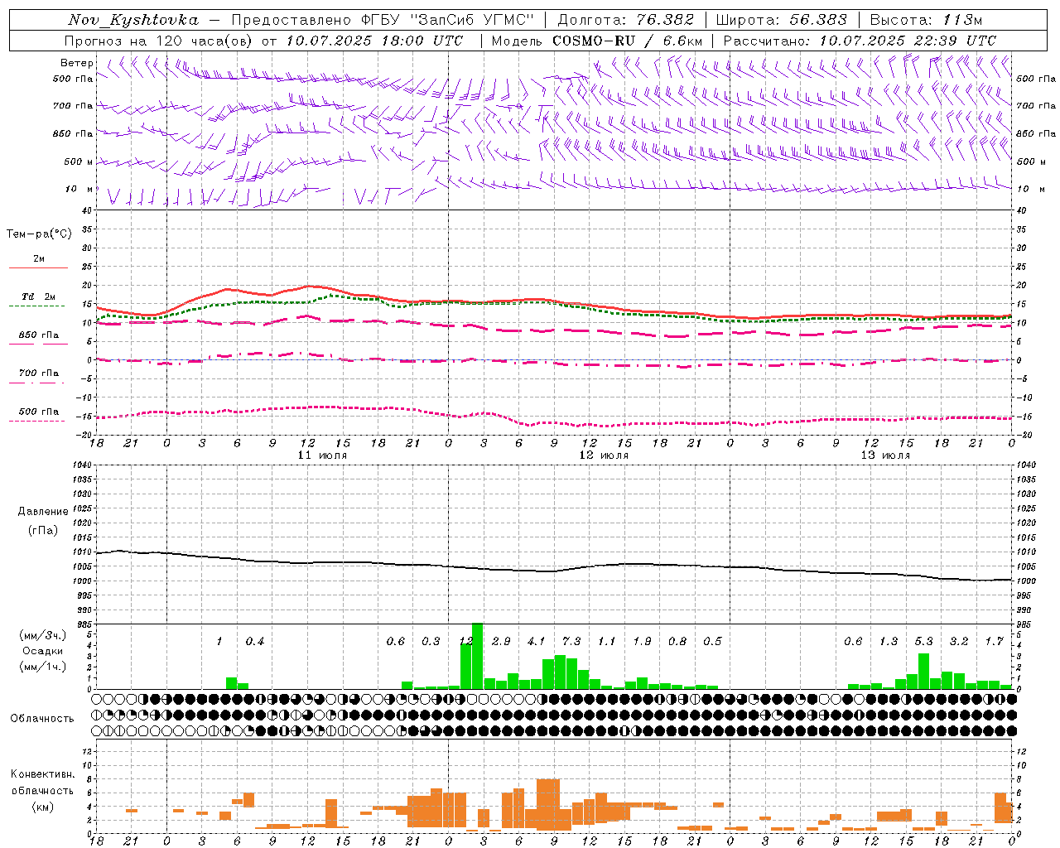This screenshot has width=1060, height=848.
Task: Click the computed time Рассчитано: 10.07.2025 22:39 UTC
Action: 860,41
